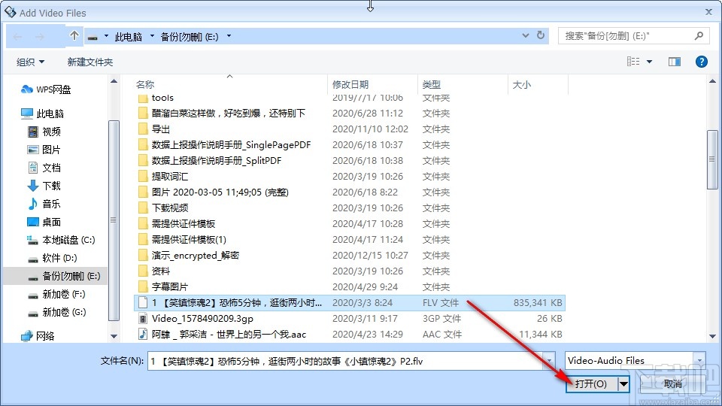722x406 pixels.
Task: Click the 文件名 input field
Action: [346, 361]
